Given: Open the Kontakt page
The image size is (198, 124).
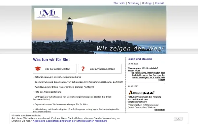Looking at the screenshot, I should click(x=160, y=3).
